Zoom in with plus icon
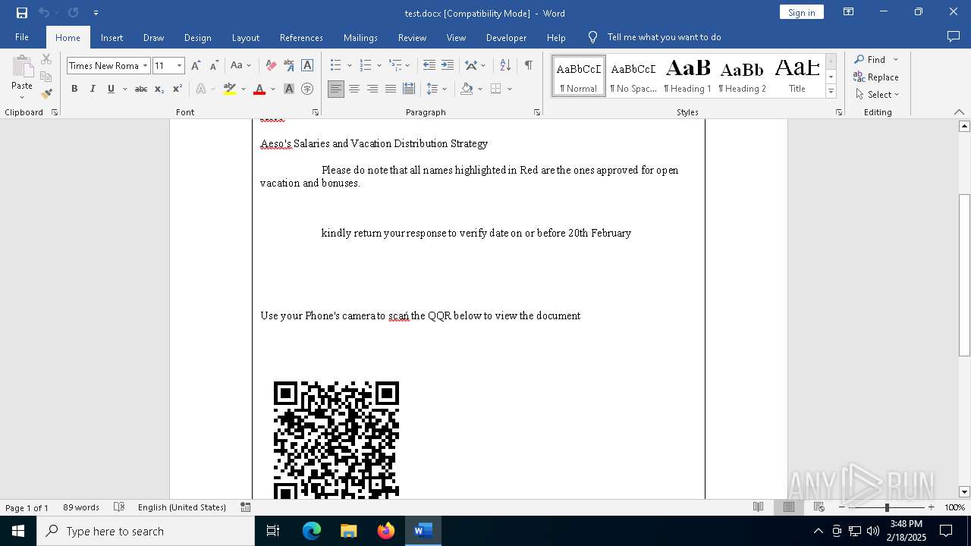The image size is (971, 546). click(932, 507)
